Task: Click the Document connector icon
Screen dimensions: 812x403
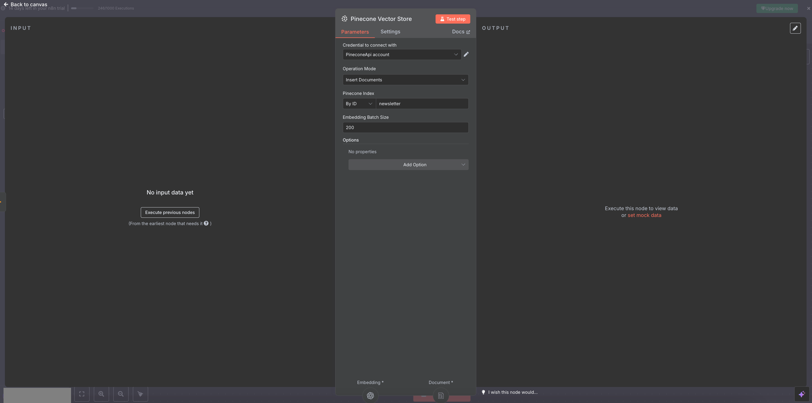Action: tap(441, 395)
